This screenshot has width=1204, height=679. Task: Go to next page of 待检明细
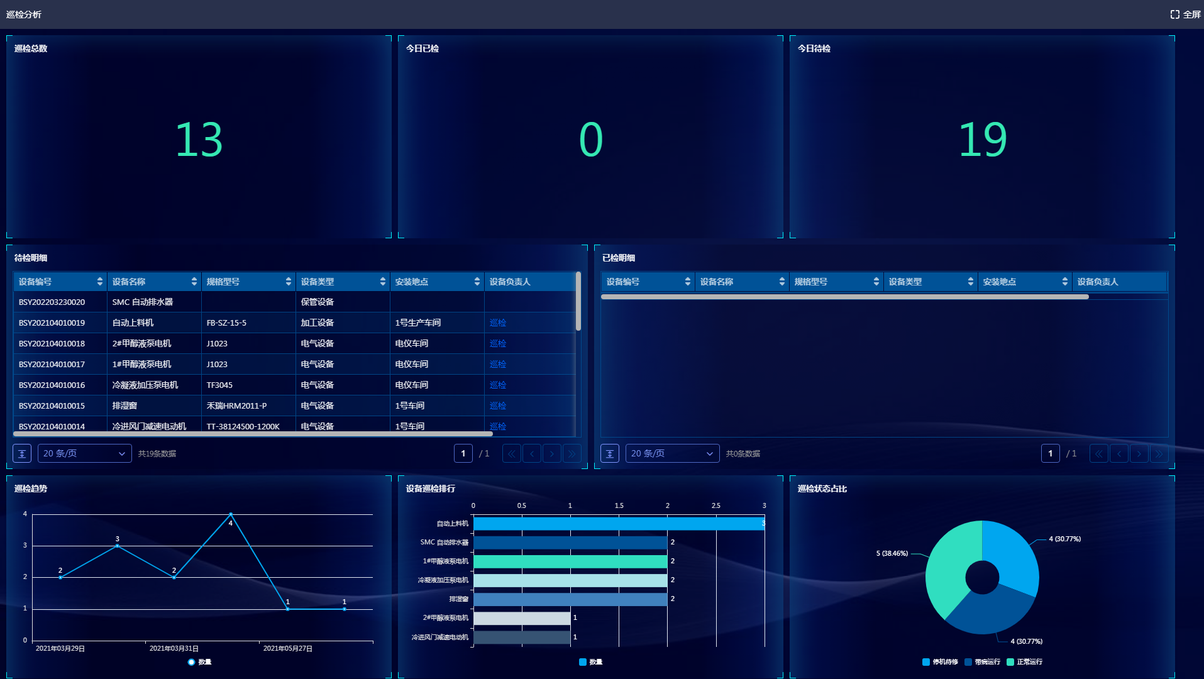(x=552, y=453)
